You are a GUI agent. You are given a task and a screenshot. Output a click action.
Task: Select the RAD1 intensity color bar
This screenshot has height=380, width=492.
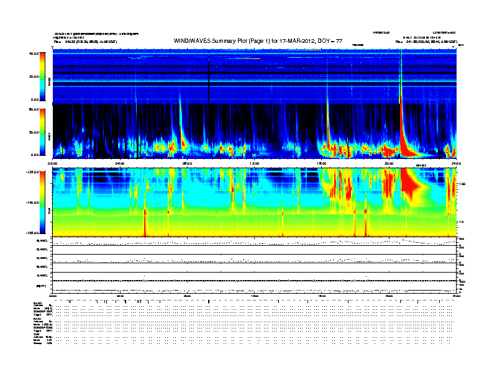[x=42, y=132]
